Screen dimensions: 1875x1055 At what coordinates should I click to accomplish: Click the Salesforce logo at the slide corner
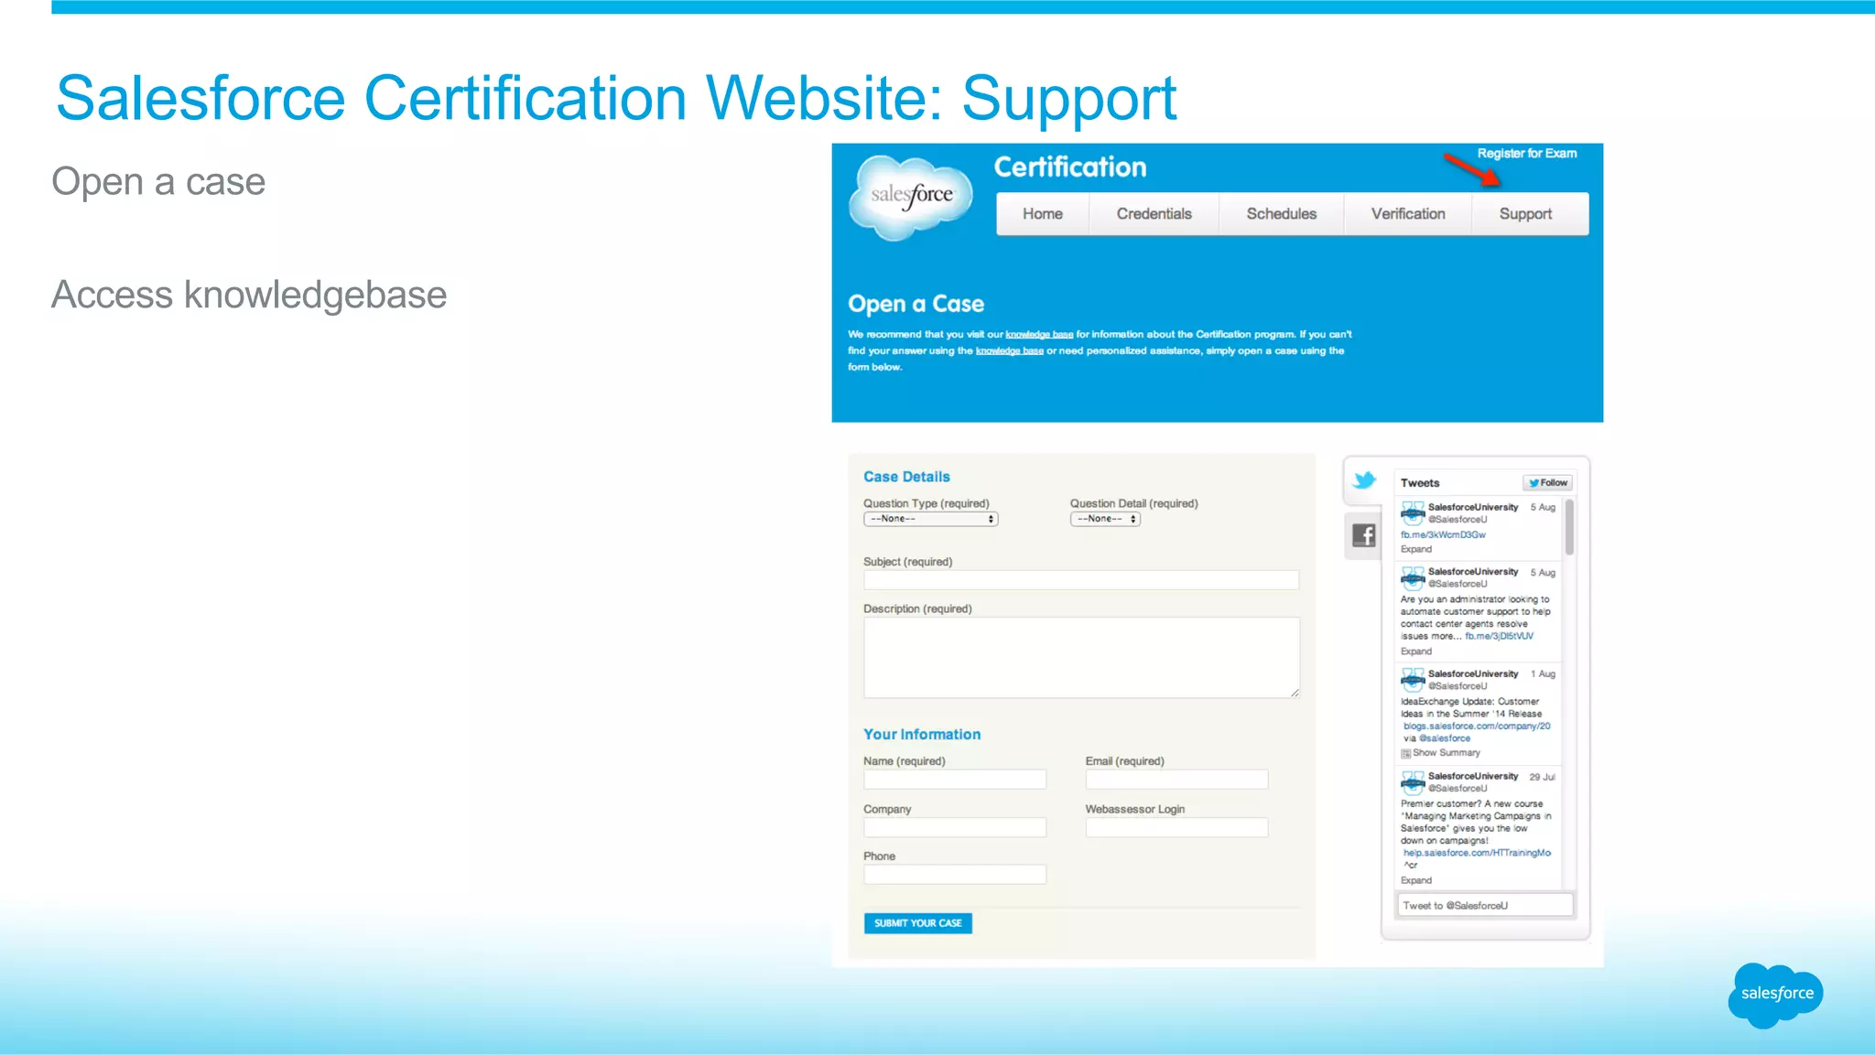coord(1776,995)
